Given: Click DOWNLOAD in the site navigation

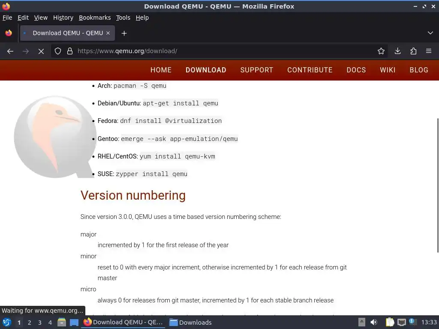Looking at the screenshot, I should click(206, 70).
